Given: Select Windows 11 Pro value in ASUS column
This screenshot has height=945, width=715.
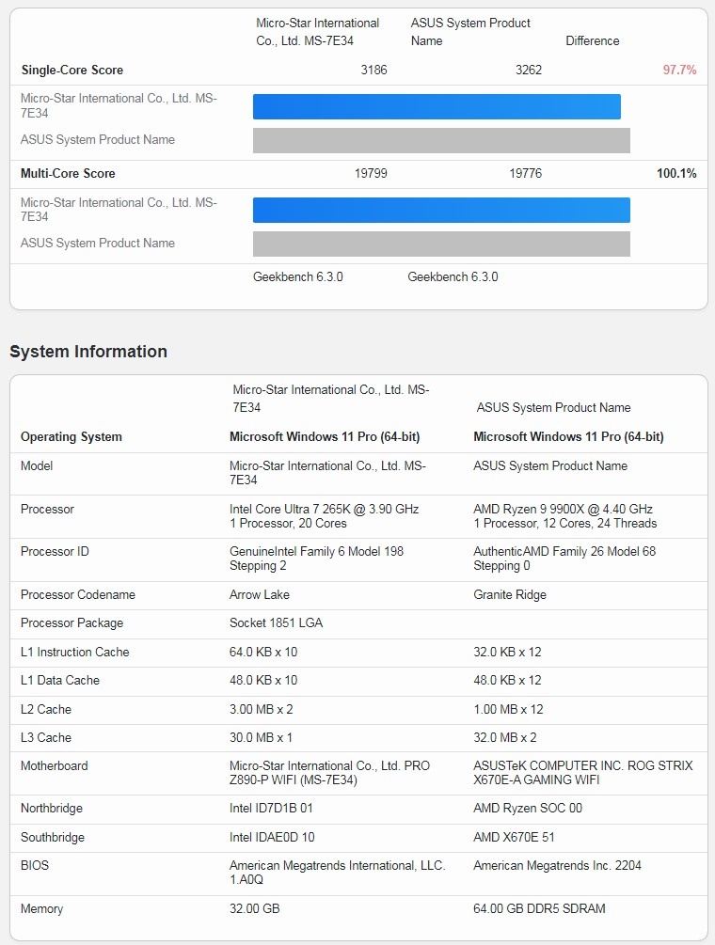Looking at the screenshot, I should point(568,437).
